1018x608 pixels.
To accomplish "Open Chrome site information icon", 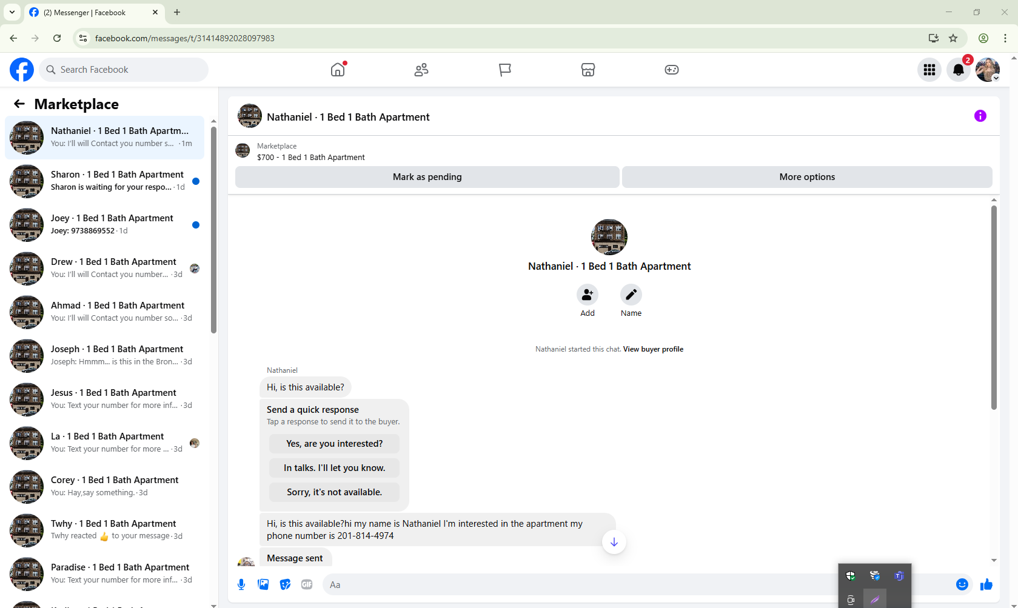I will click(83, 38).
